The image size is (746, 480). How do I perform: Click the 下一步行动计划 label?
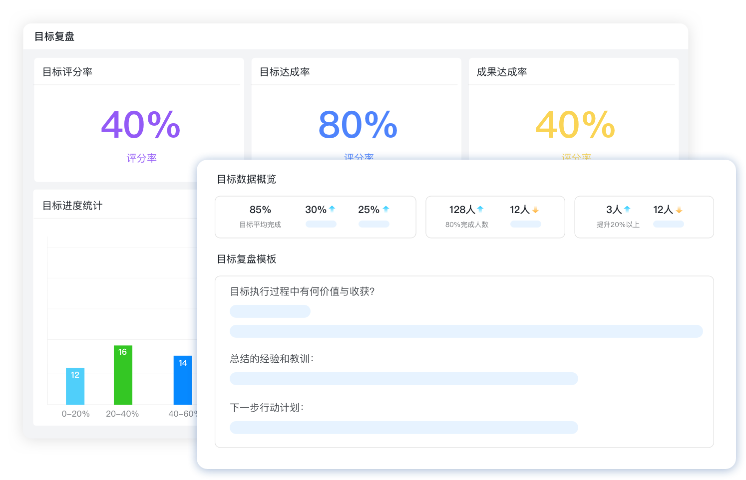(x=267, y=408)
